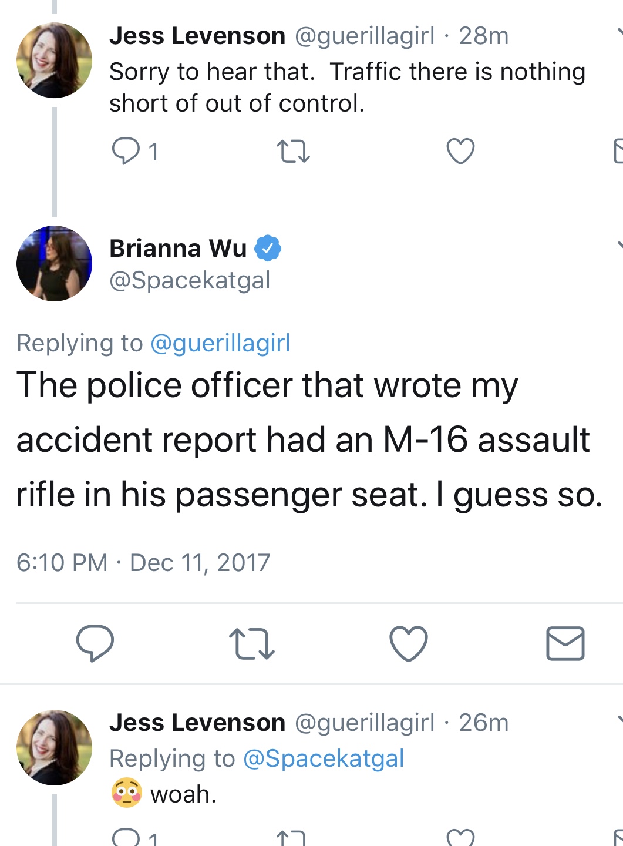
Task: Send Brianna Wu's tweet via direct message
Action: (x=565, y=643)
